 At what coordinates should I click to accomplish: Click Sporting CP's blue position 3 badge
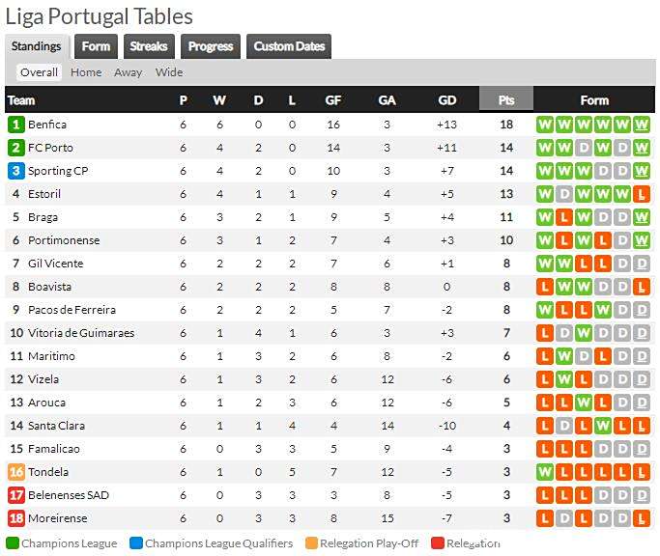pyautogui.click(x=15, y=171)
